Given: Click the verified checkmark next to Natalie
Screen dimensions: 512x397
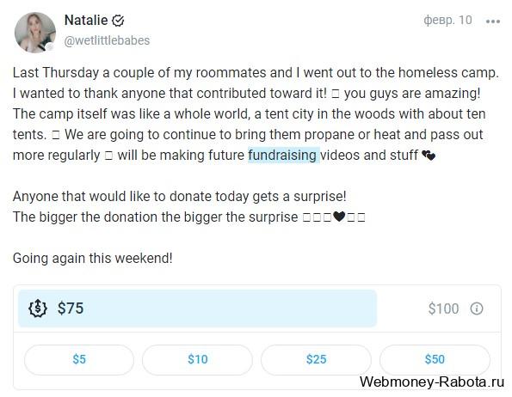Looking at the screenshot, I should (x=118, y=21).
